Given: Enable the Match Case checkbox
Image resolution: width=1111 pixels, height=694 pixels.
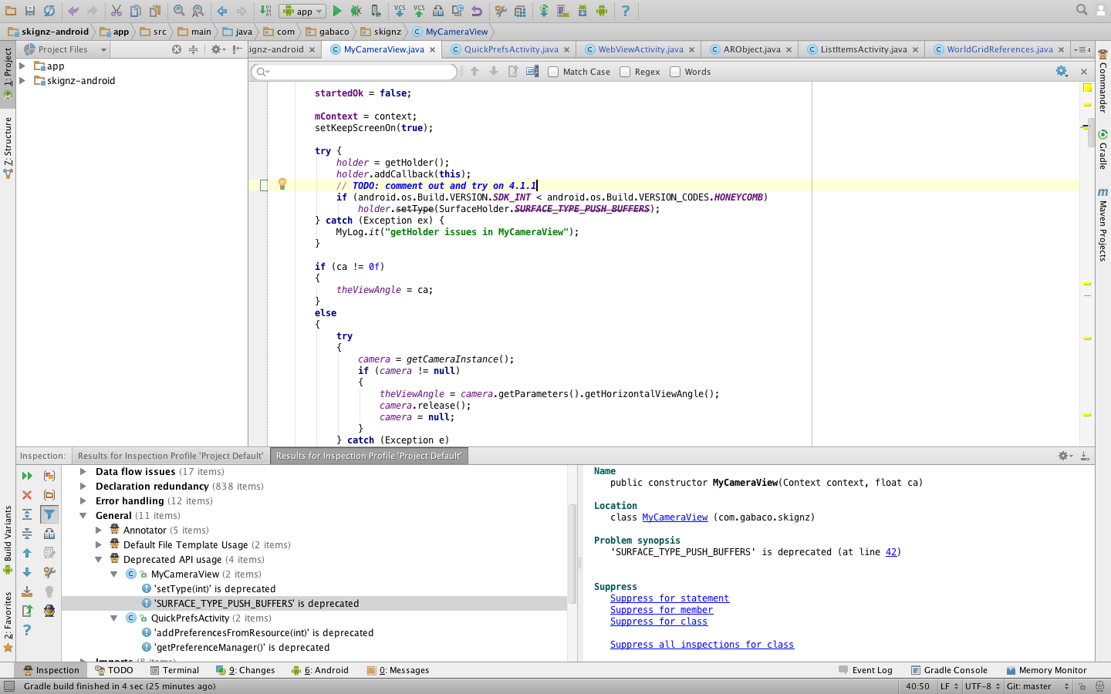Looking at the screenshot, I should pos(553,72).
